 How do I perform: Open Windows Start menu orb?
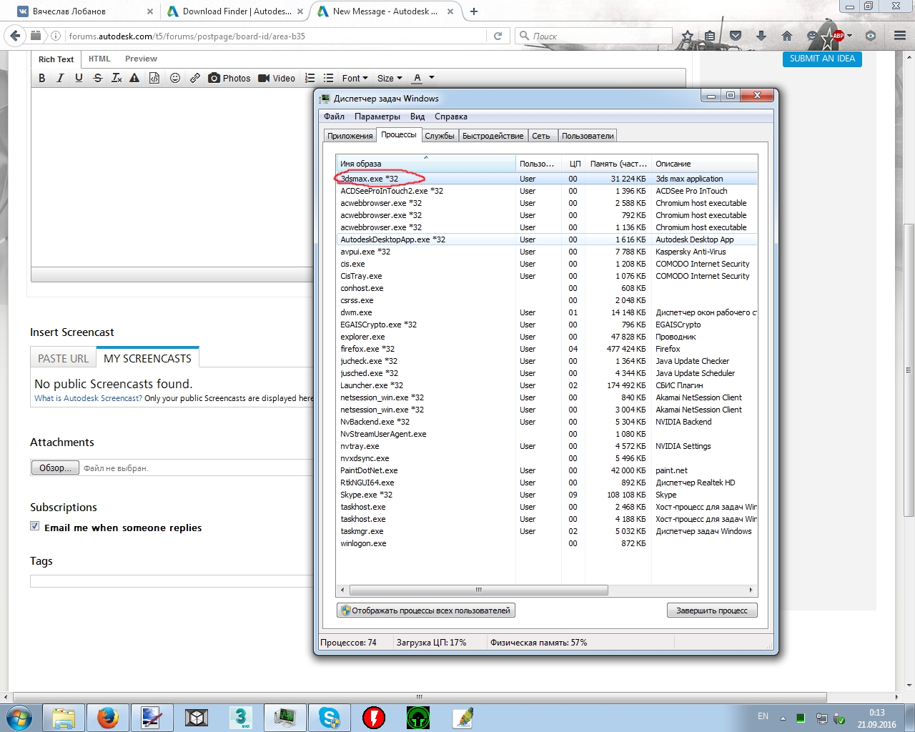point(19,718)
